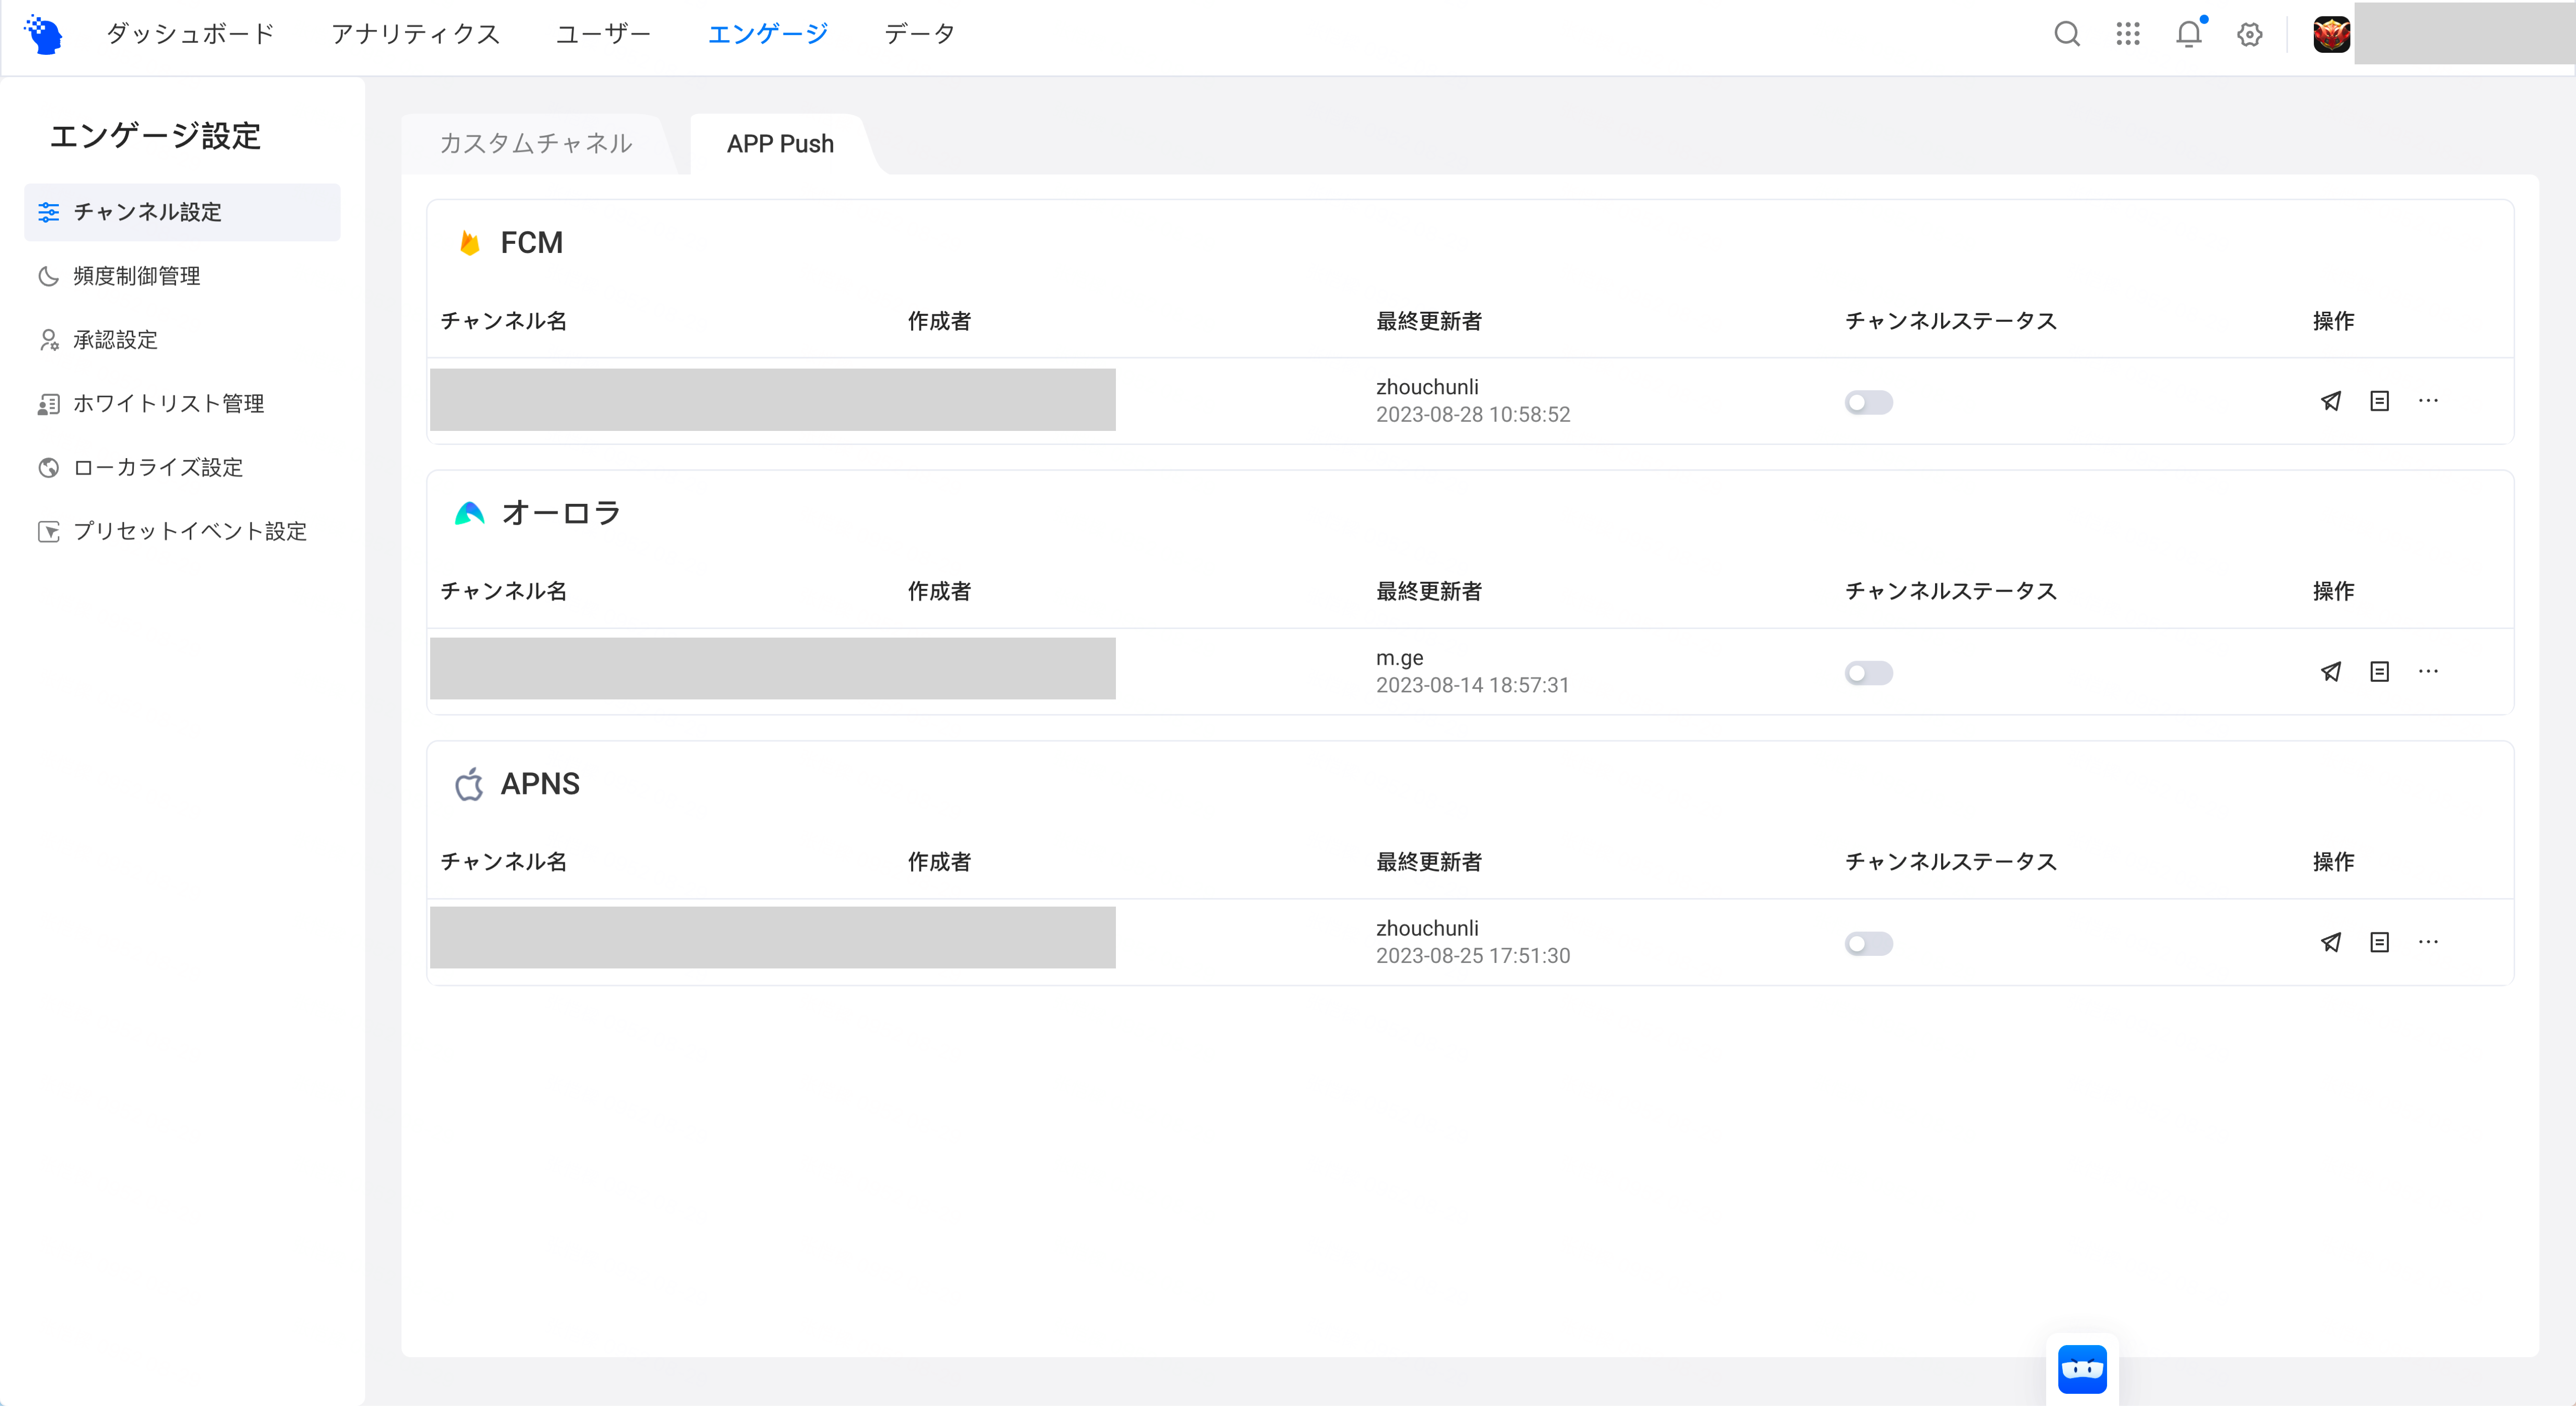Viewport: 2576px width, 1423px height.
Task: Click the search magnifier icon
Action: pyautogui.click(x=2066, y=34)
